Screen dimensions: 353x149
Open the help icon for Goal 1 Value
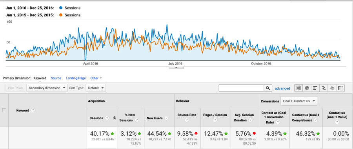click(337, 122)
